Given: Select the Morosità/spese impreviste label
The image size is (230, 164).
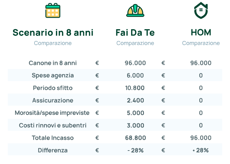Looking at the screenshot, I should tap(52, 113).
